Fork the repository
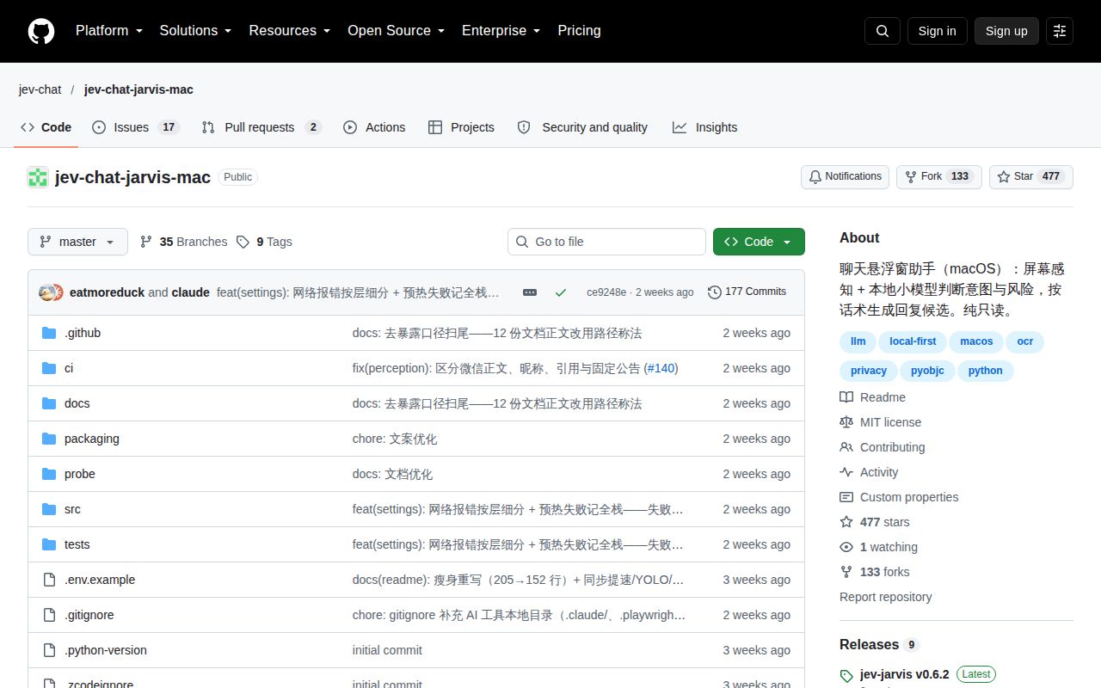The height and width of the screenshot is (688, 1101). point(939,176)
